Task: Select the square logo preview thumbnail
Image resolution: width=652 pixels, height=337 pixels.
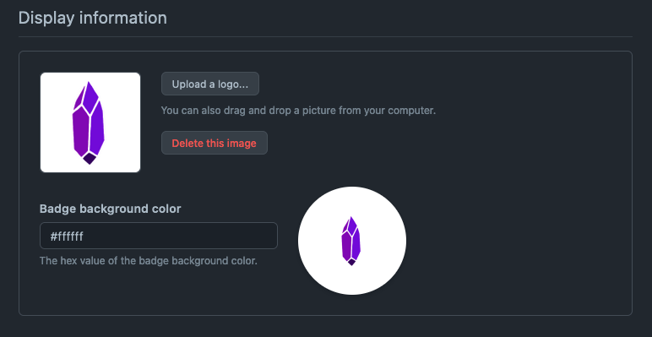Action: [90, 122]
